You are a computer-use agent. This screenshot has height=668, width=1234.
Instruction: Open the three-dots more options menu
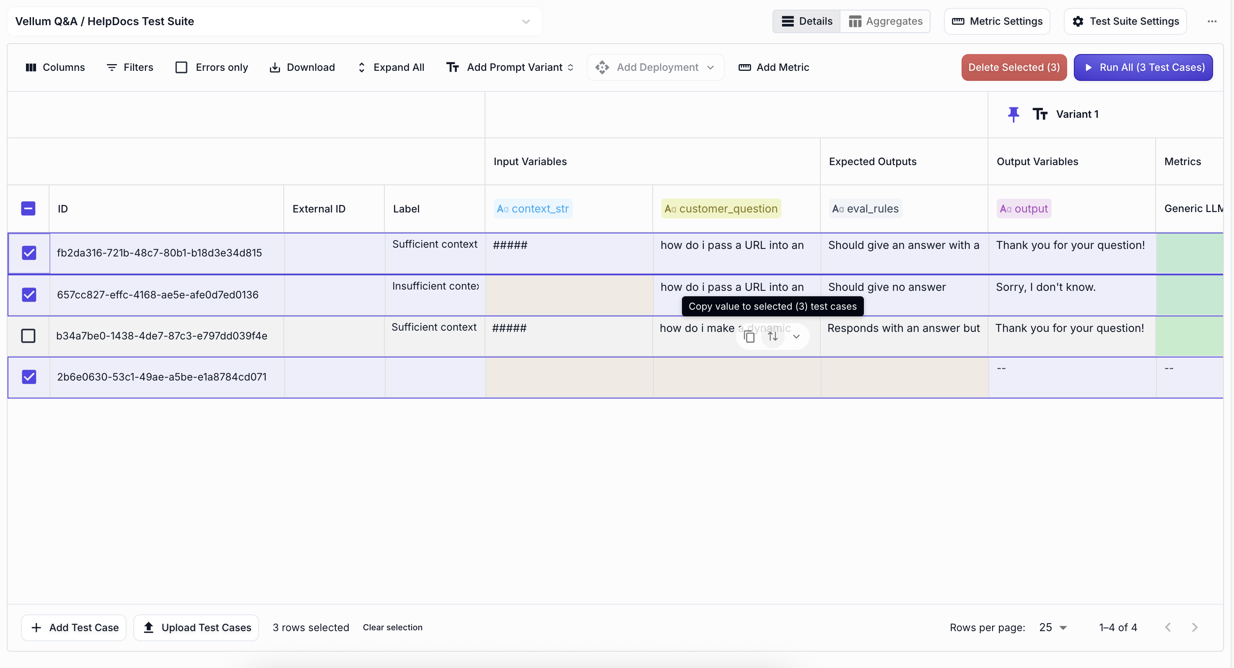[x=1212, y=21]
